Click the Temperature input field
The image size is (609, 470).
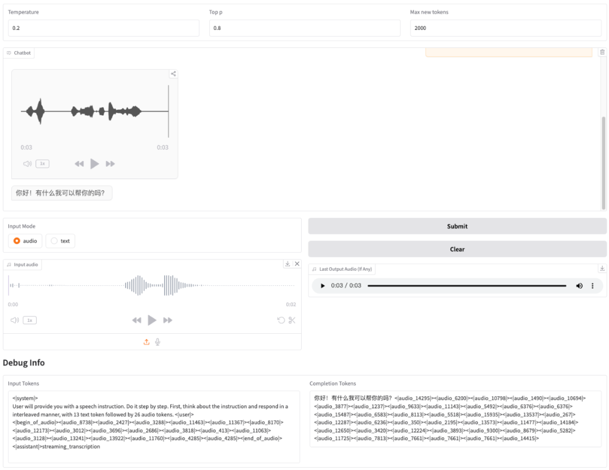104,28
